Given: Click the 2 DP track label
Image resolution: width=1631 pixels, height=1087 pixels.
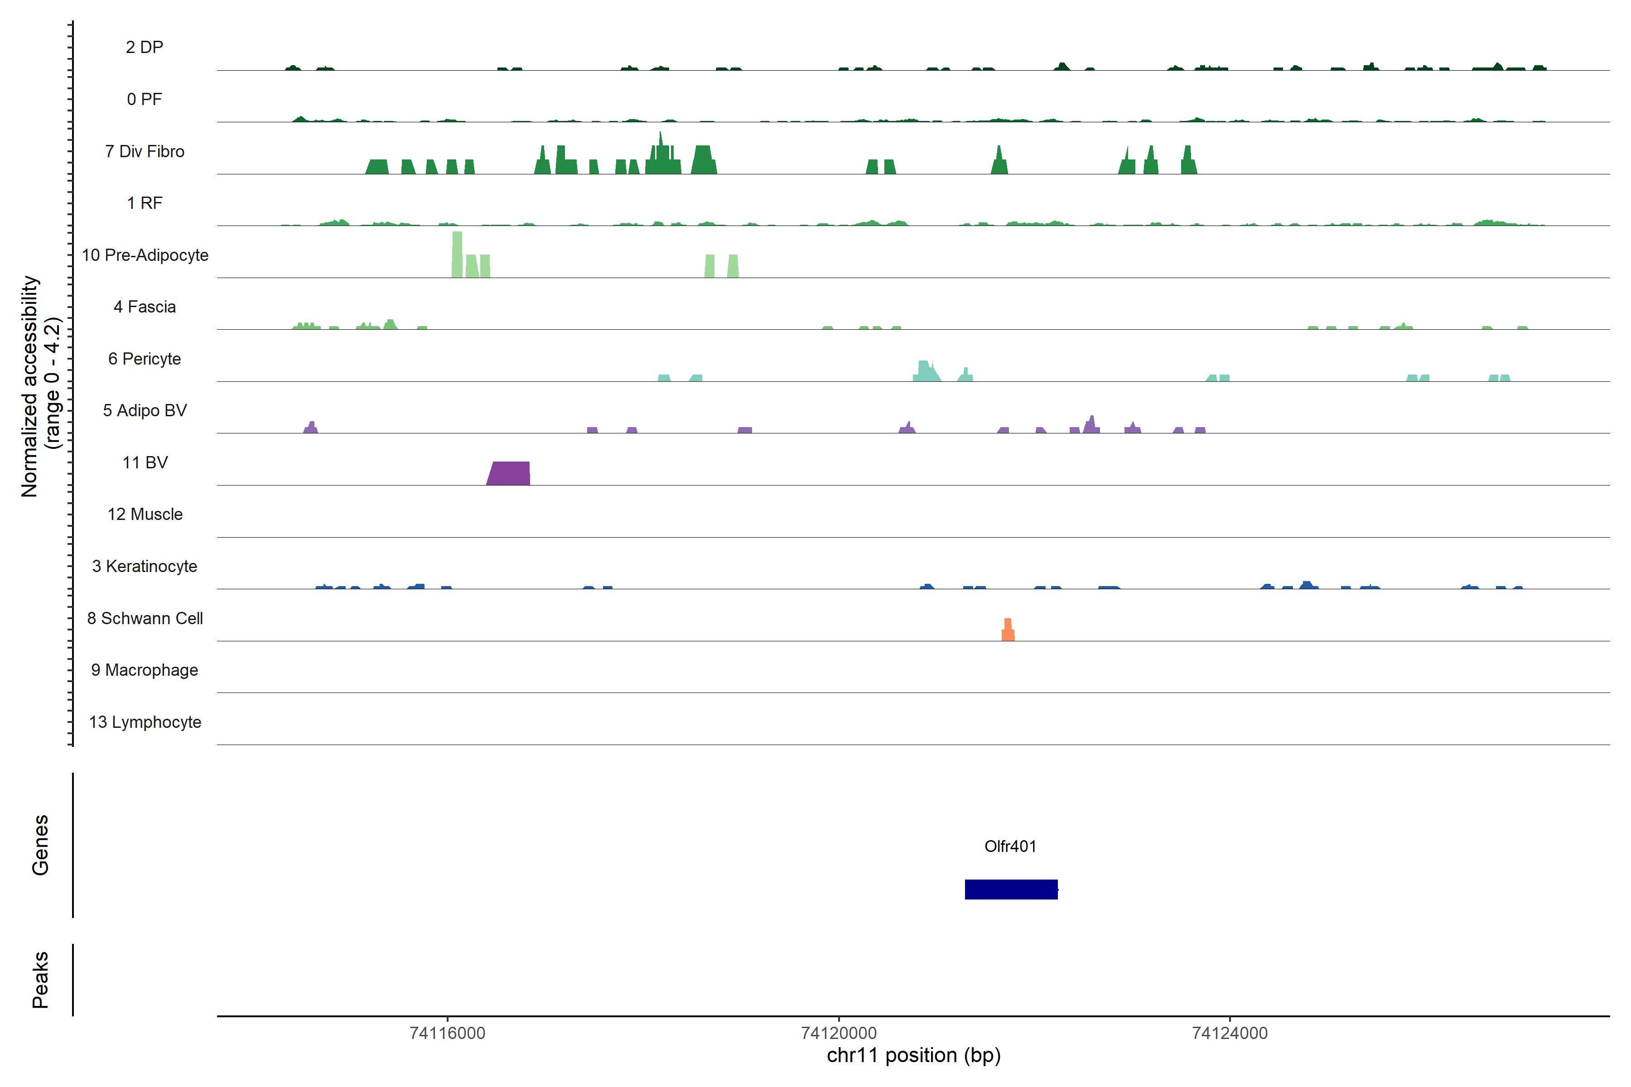Looking at the screenshot, I should point(144,47).
